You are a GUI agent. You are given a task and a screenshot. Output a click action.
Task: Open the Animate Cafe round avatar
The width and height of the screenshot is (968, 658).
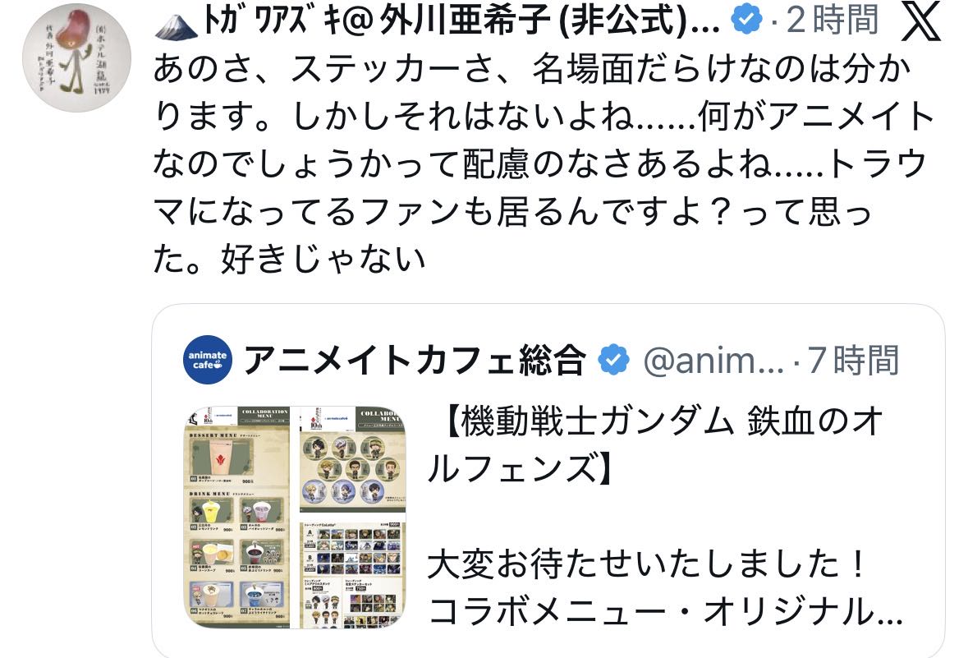(x=208, y=360)
